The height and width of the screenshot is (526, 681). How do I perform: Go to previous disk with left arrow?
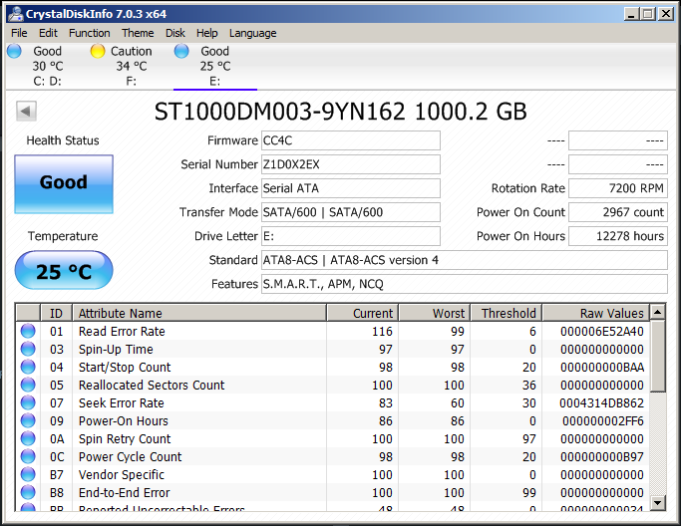pyautogui.click(x=26, y=112)
